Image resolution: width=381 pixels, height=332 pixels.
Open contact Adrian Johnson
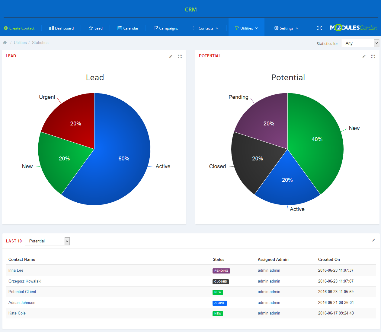pos(22,302)
